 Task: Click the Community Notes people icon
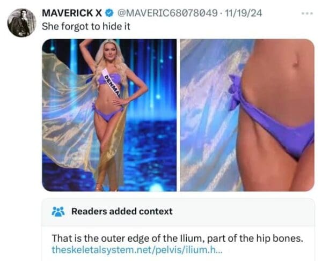click(x=58, y=212)
